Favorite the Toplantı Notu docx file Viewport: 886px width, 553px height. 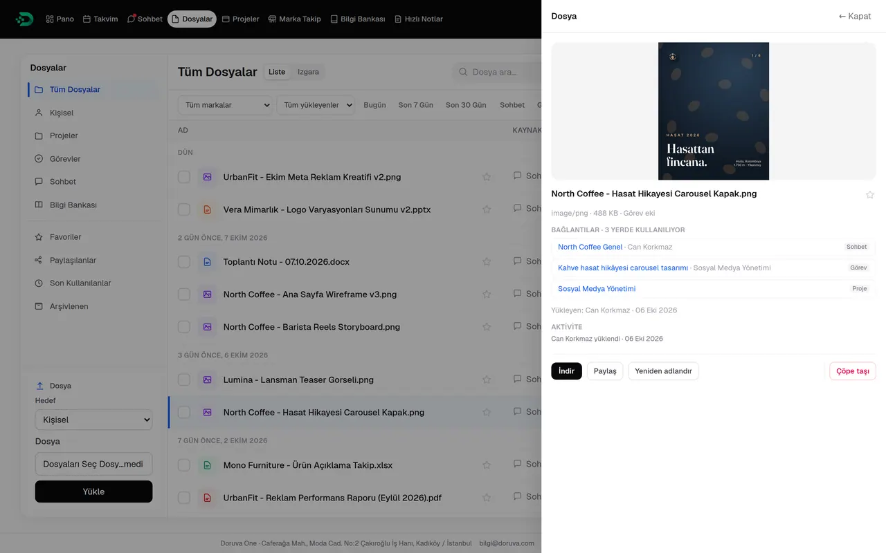[487, 262]
